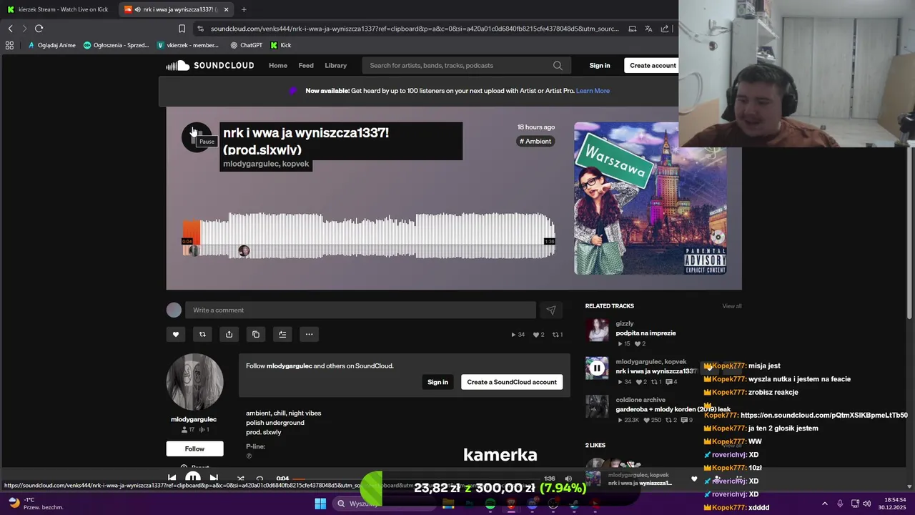Add track to Next up queue icon
Screen dimensions: 915x515
pos(282,334)
